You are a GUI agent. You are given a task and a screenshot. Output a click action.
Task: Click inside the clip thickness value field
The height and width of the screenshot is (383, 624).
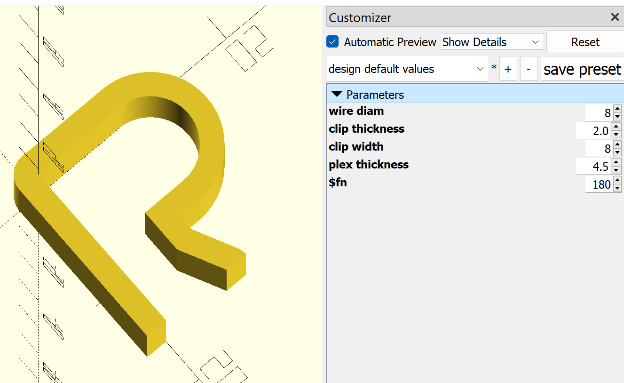(595, 130)
